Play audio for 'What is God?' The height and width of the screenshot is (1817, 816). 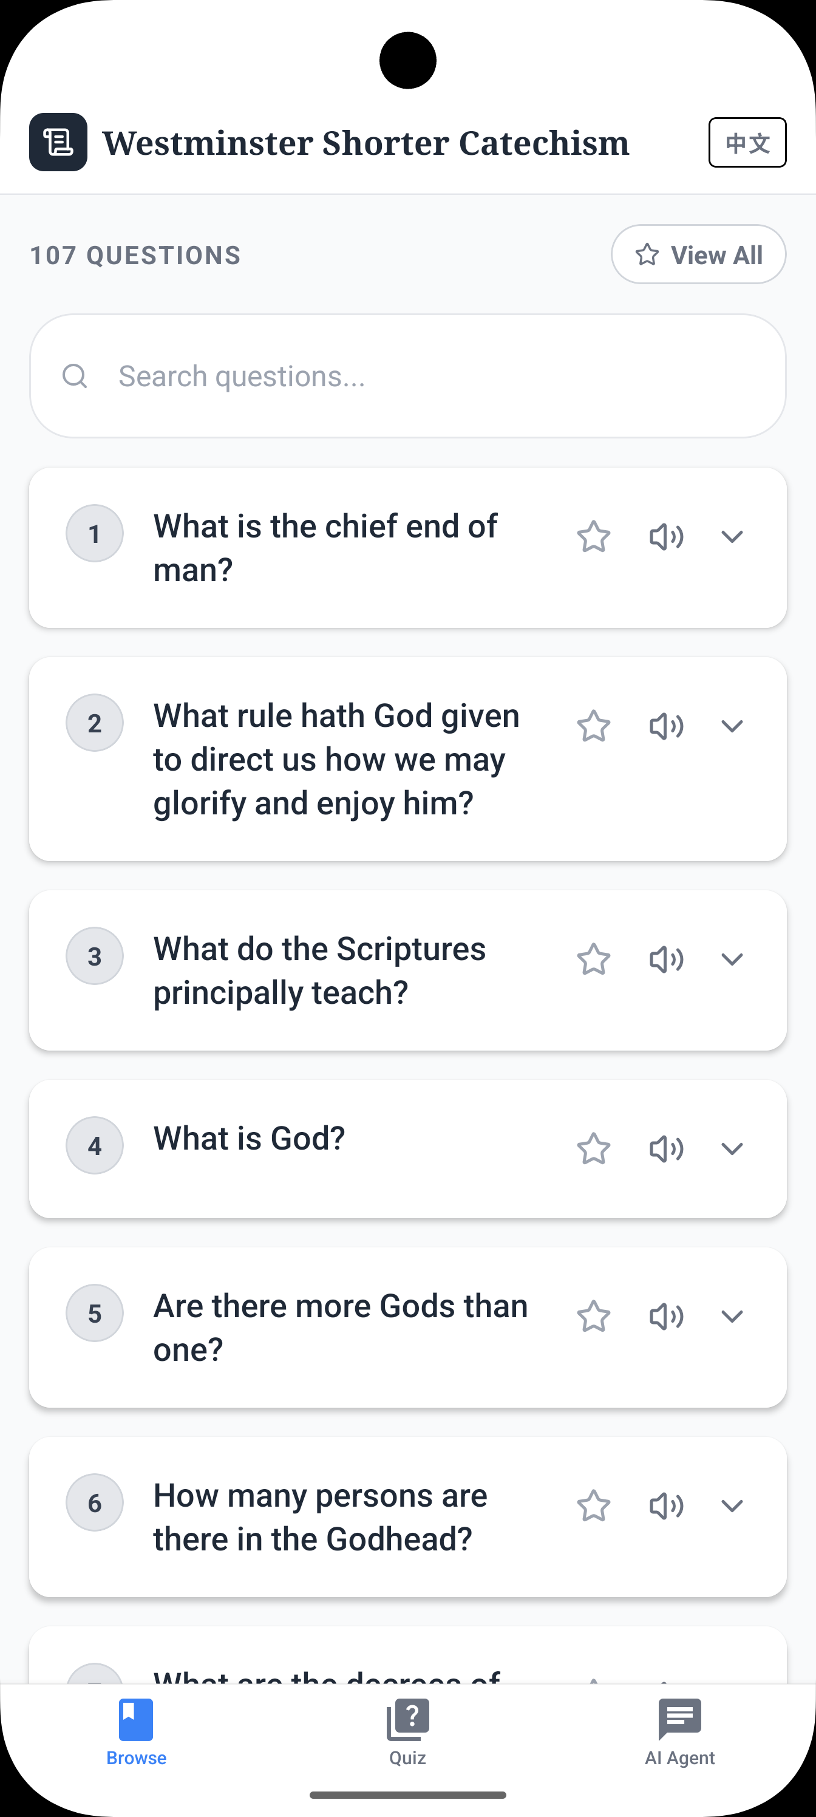[666, 1149]
